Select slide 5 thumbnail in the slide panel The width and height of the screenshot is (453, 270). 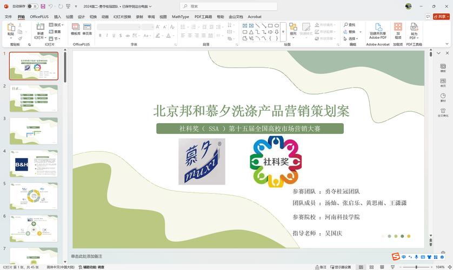click(34, 196)
